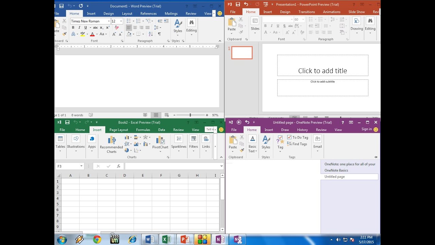This screenshot has height=245, width=435.
Task: Apply yellow text highlight color in Word
Action: pyautogui.click(x=82, y=34)
